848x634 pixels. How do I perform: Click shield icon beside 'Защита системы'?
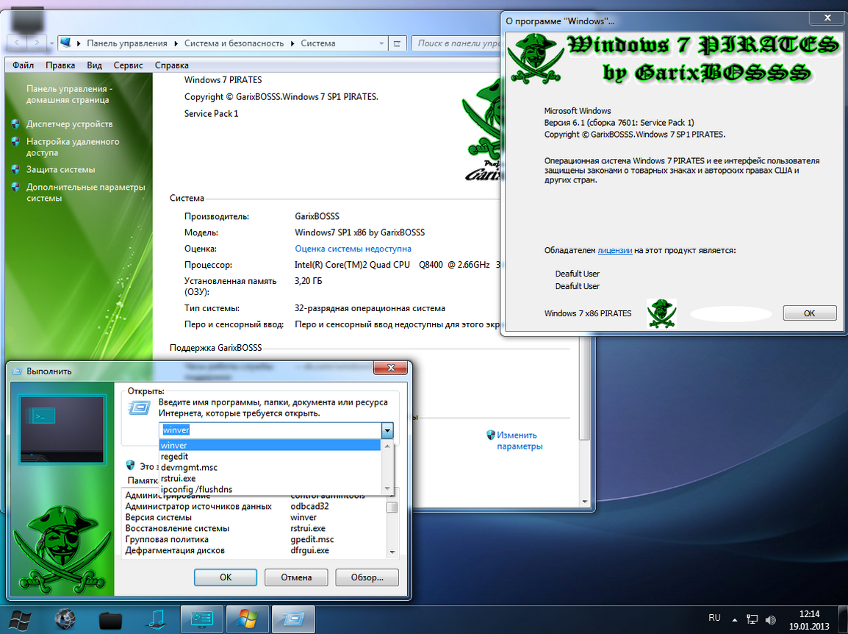point(15,169)
